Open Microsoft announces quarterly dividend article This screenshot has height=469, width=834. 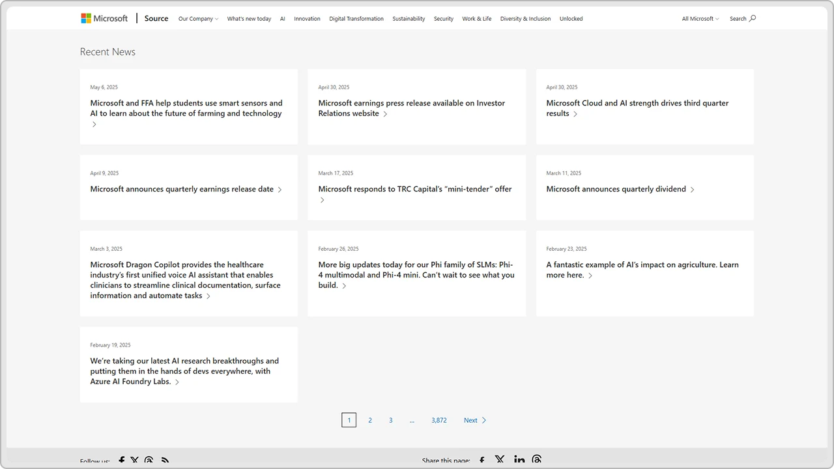coord(616,189)
